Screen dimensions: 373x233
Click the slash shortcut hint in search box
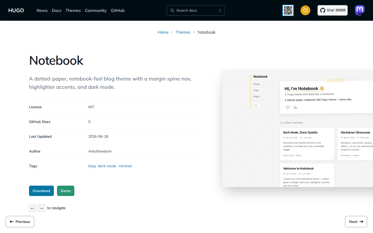click(x=220, y=10)
